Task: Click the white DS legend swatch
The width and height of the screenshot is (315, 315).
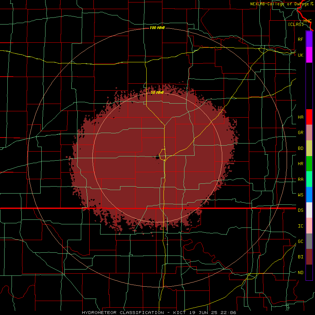Action: point(309,210)
